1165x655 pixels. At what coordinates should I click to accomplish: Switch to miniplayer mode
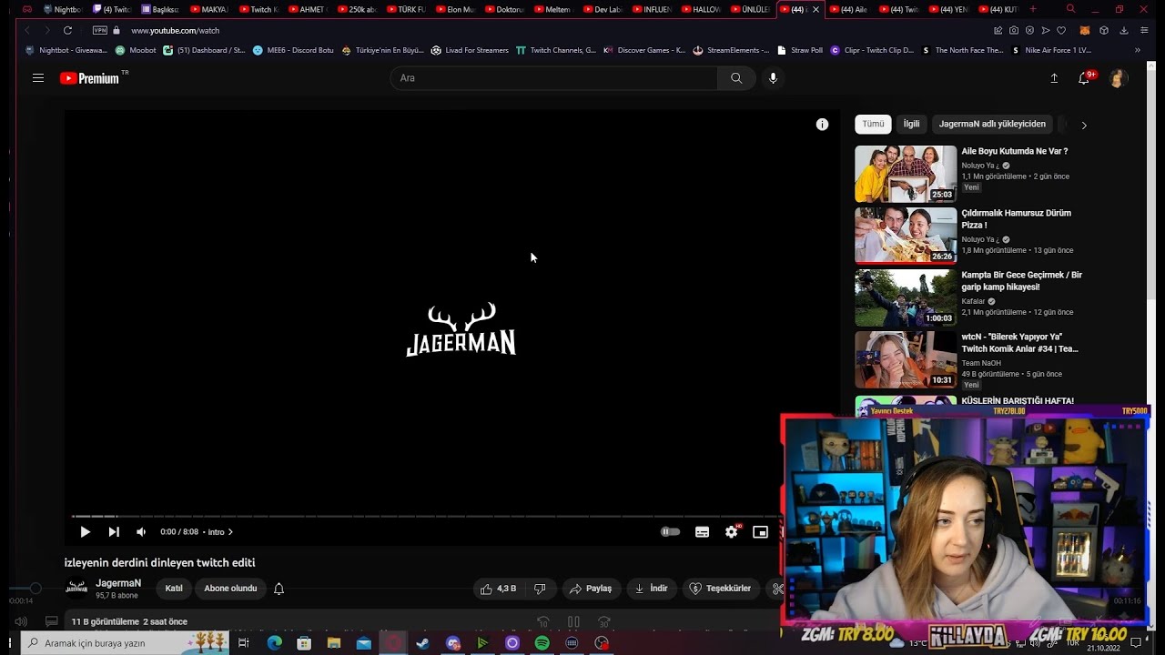tap(760, 532)
